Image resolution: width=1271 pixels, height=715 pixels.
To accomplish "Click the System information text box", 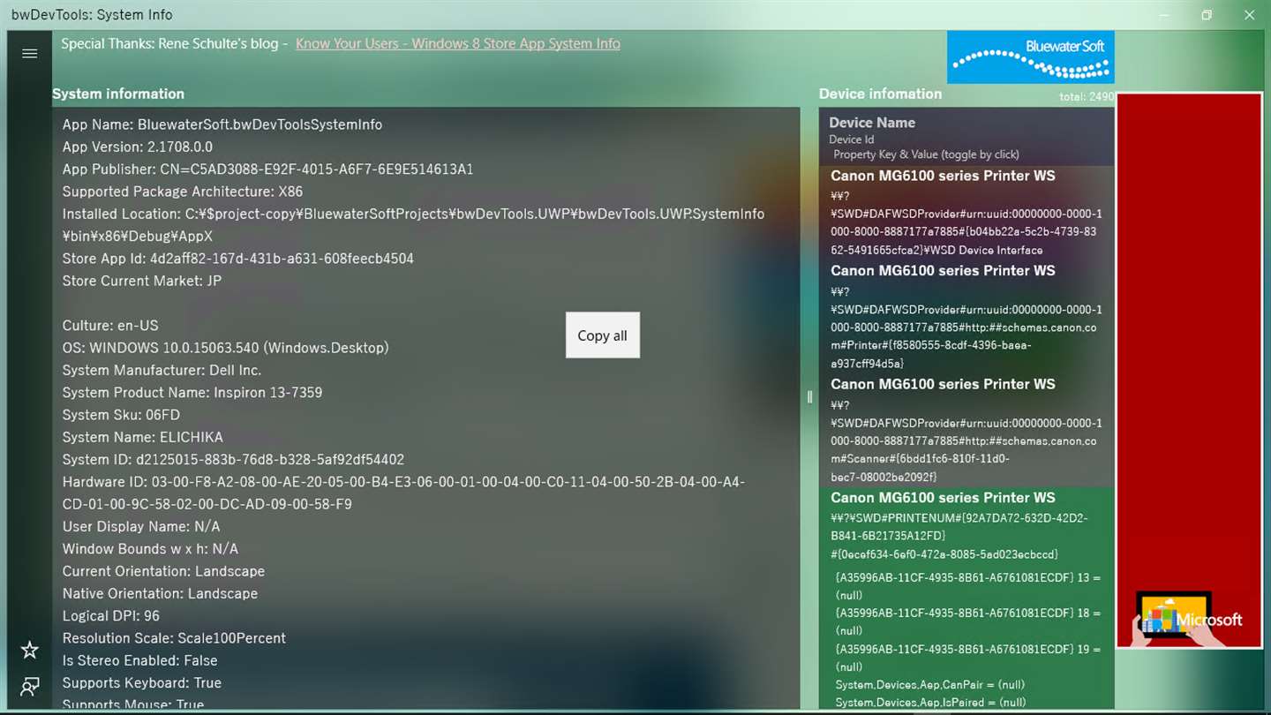I will pos(426,408).
